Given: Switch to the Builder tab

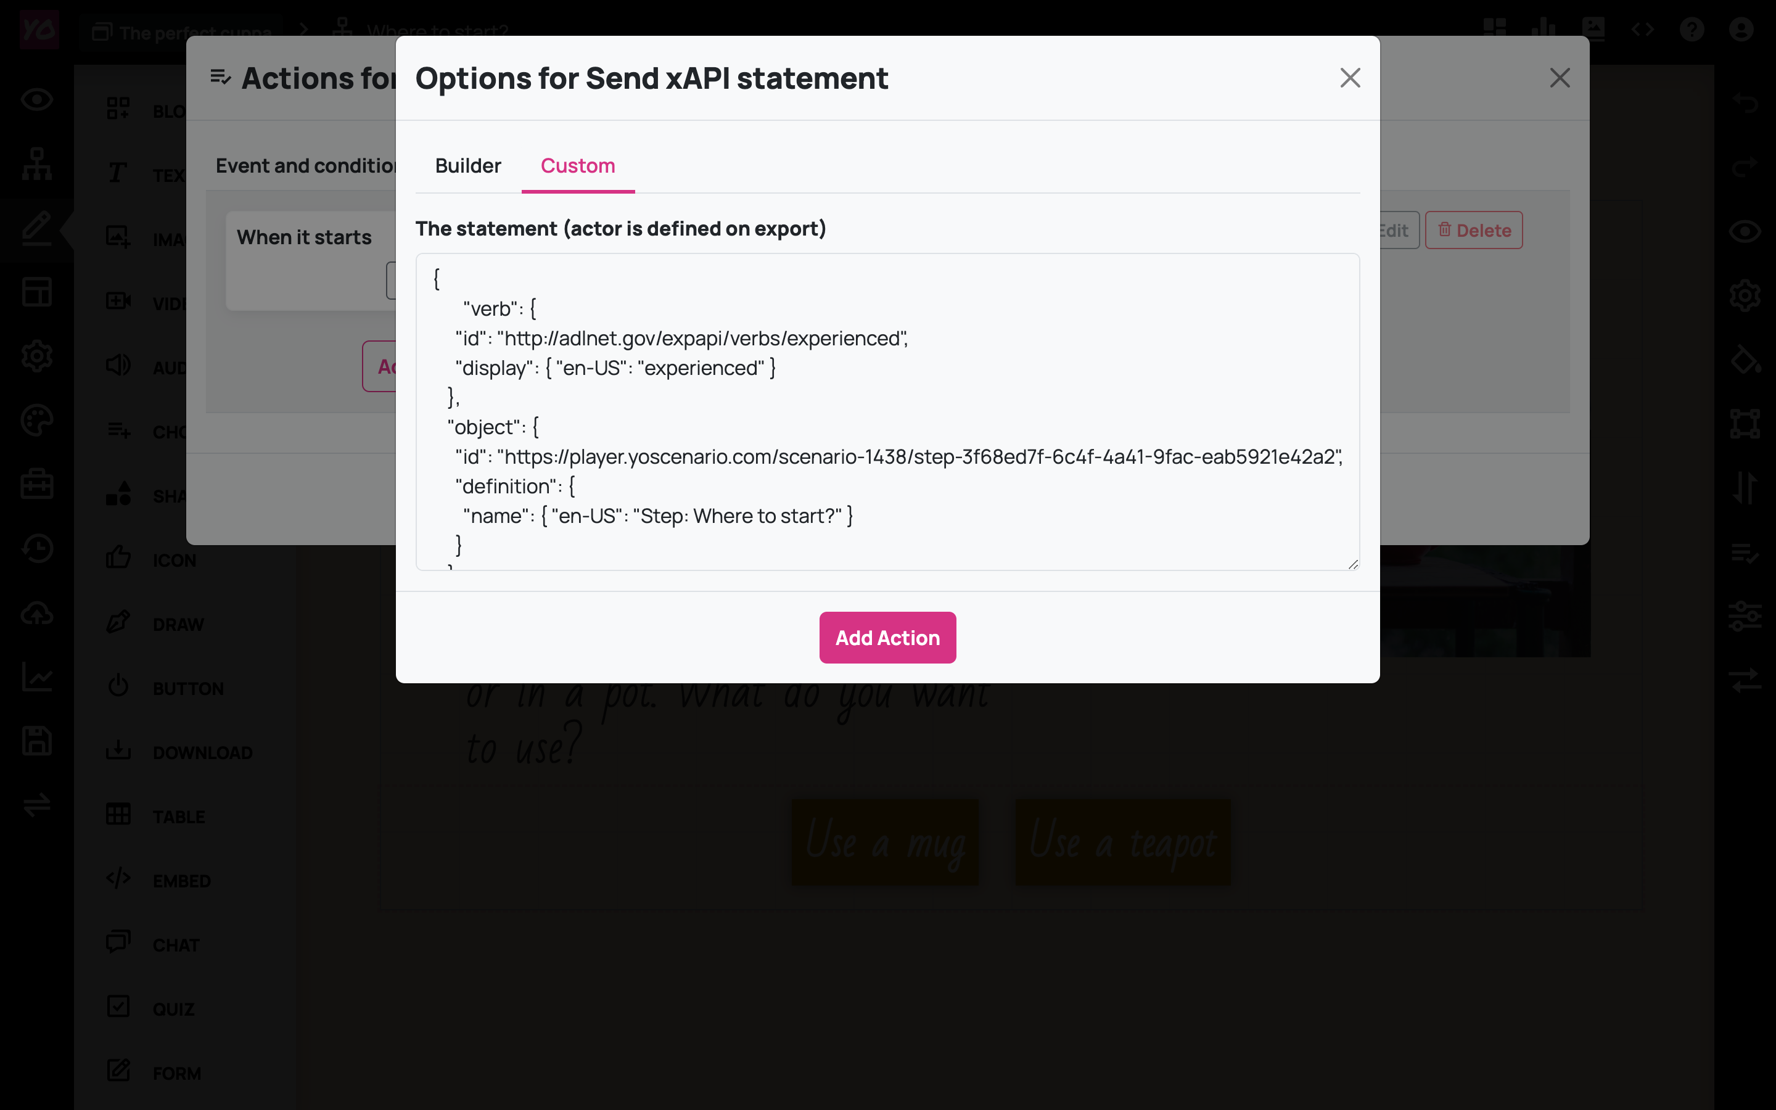Looking at the screenshot, I should click(x=467, y=166).
